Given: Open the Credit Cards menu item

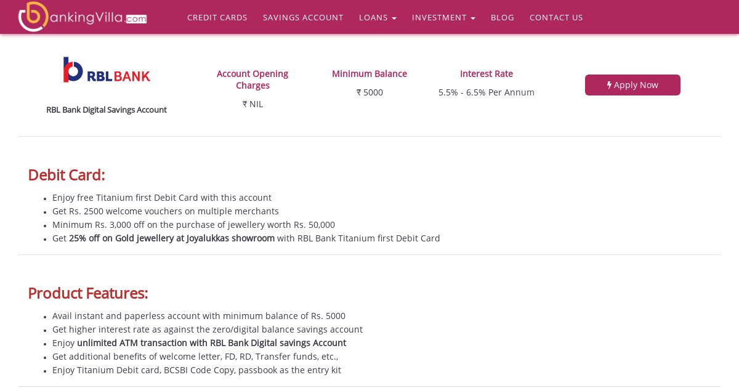Looking at the screenshot, I should [217, 17].
